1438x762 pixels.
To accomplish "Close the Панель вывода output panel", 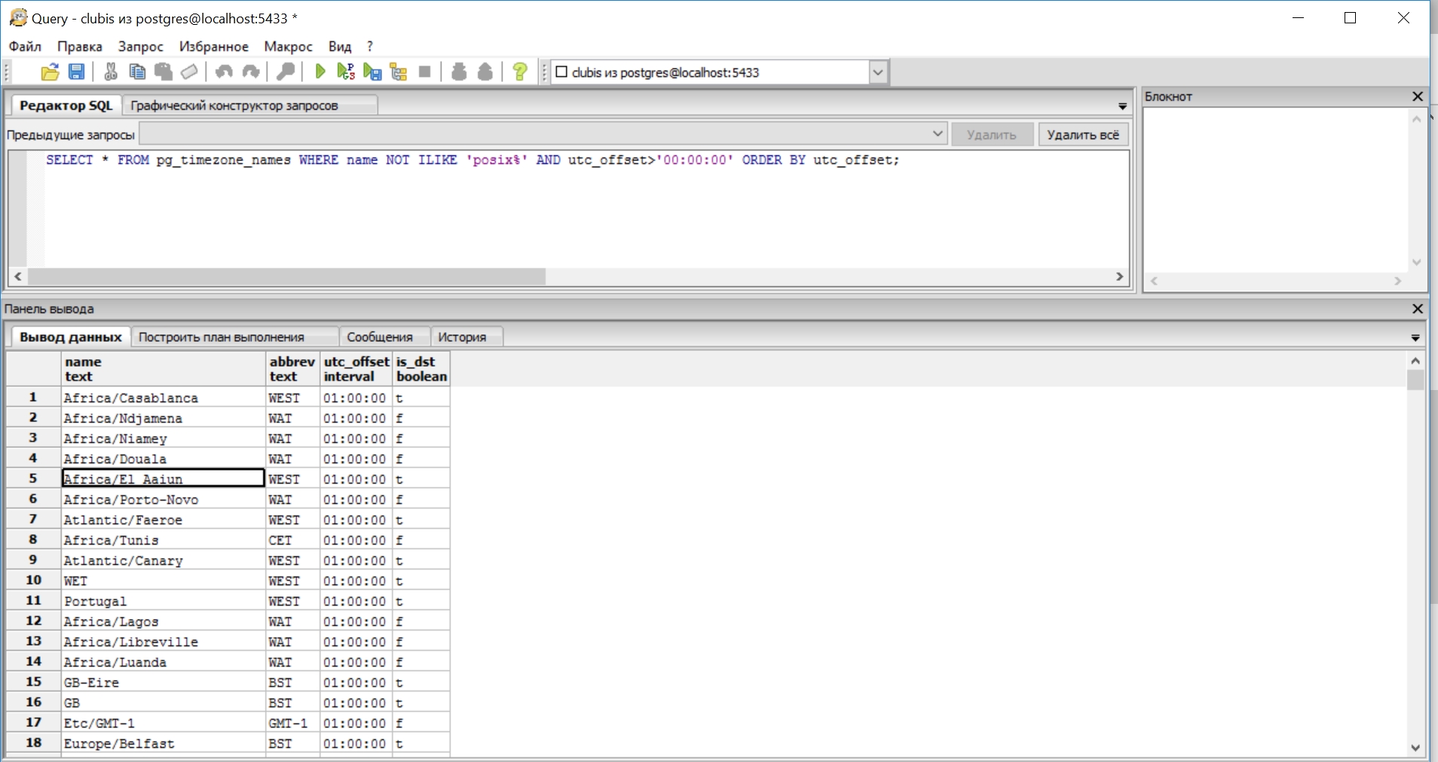I will [1418, 309].
